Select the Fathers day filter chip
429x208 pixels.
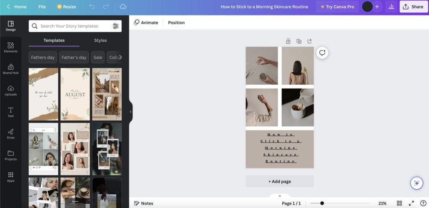coord(42,57)
